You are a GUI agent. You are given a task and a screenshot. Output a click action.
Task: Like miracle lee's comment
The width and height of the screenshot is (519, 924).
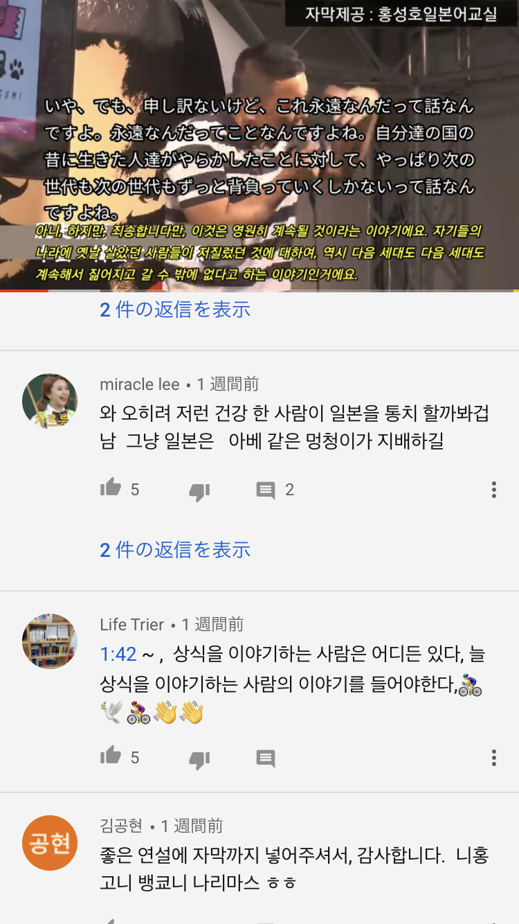tap(111, 488)
